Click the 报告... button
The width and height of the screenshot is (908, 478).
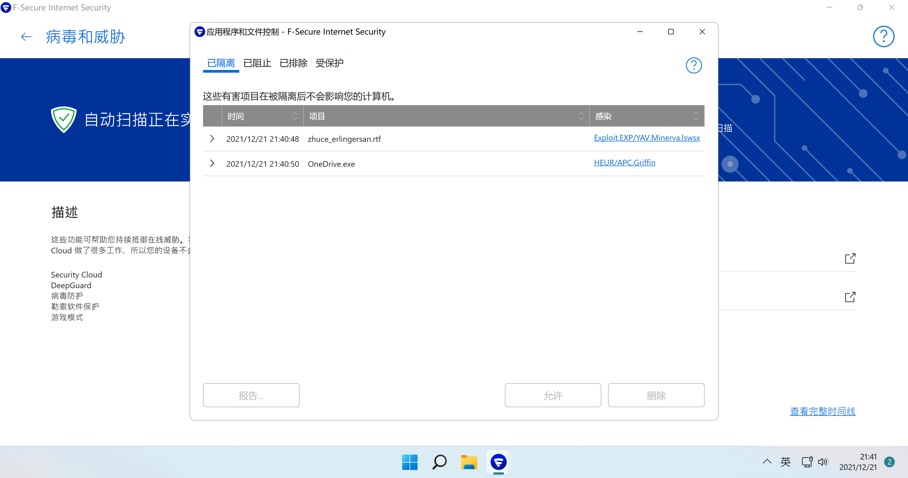251,395
